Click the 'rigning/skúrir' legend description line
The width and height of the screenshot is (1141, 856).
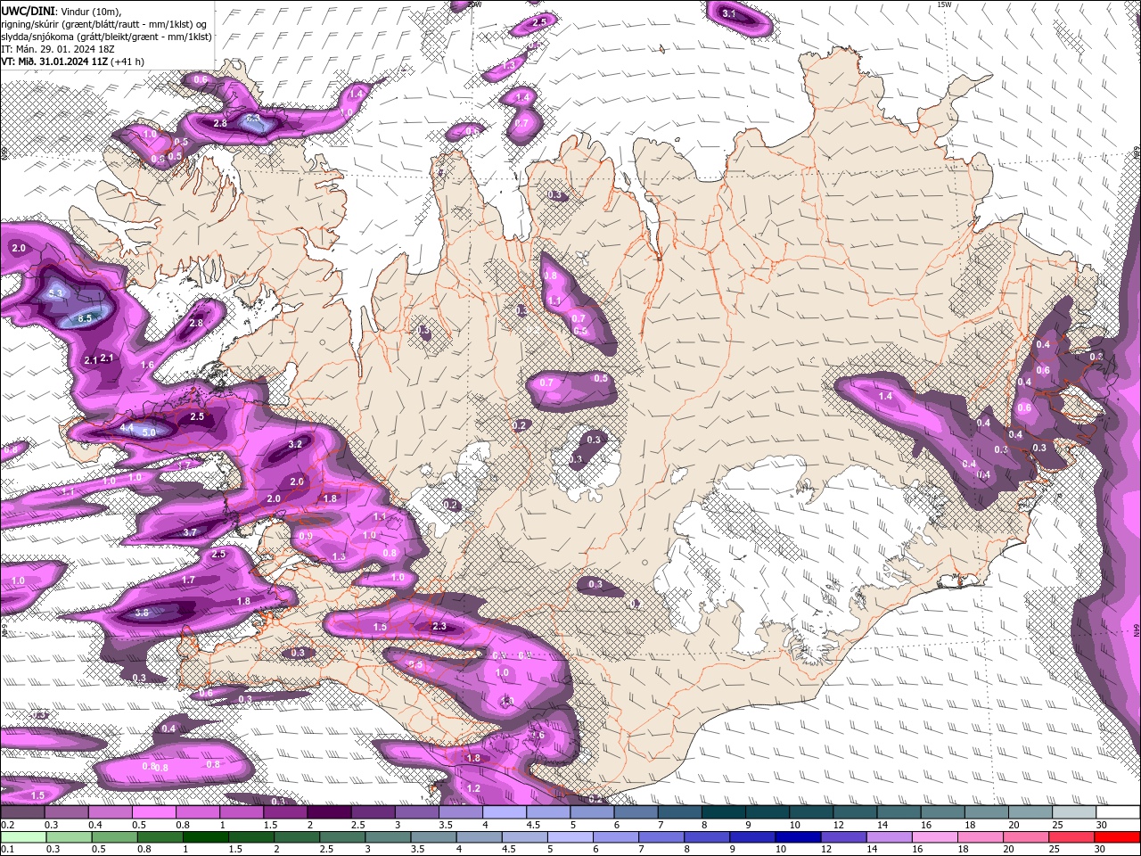(x=105, y=23)
